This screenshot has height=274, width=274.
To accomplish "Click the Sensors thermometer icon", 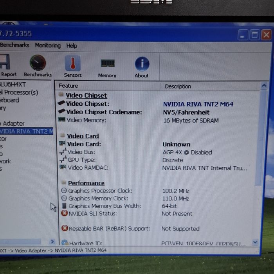I will click(x=73, y=63).
